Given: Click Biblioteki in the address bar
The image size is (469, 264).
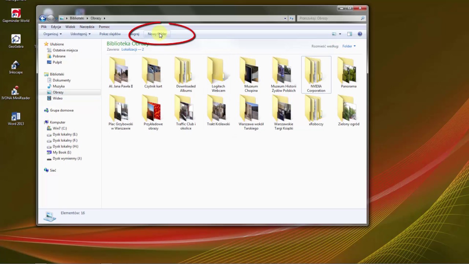Looking at the screenshot, I should tap(77, 18).
